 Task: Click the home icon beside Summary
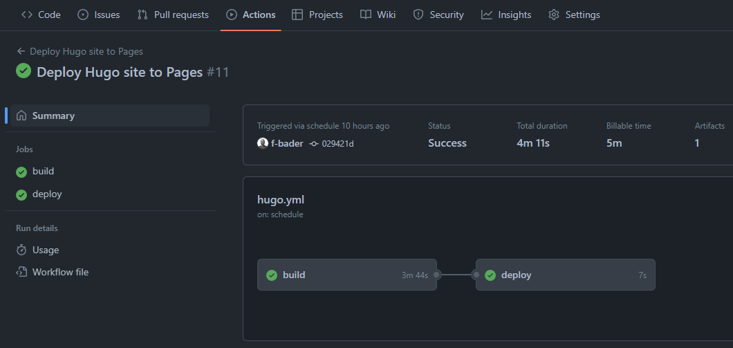click(21, 116)
